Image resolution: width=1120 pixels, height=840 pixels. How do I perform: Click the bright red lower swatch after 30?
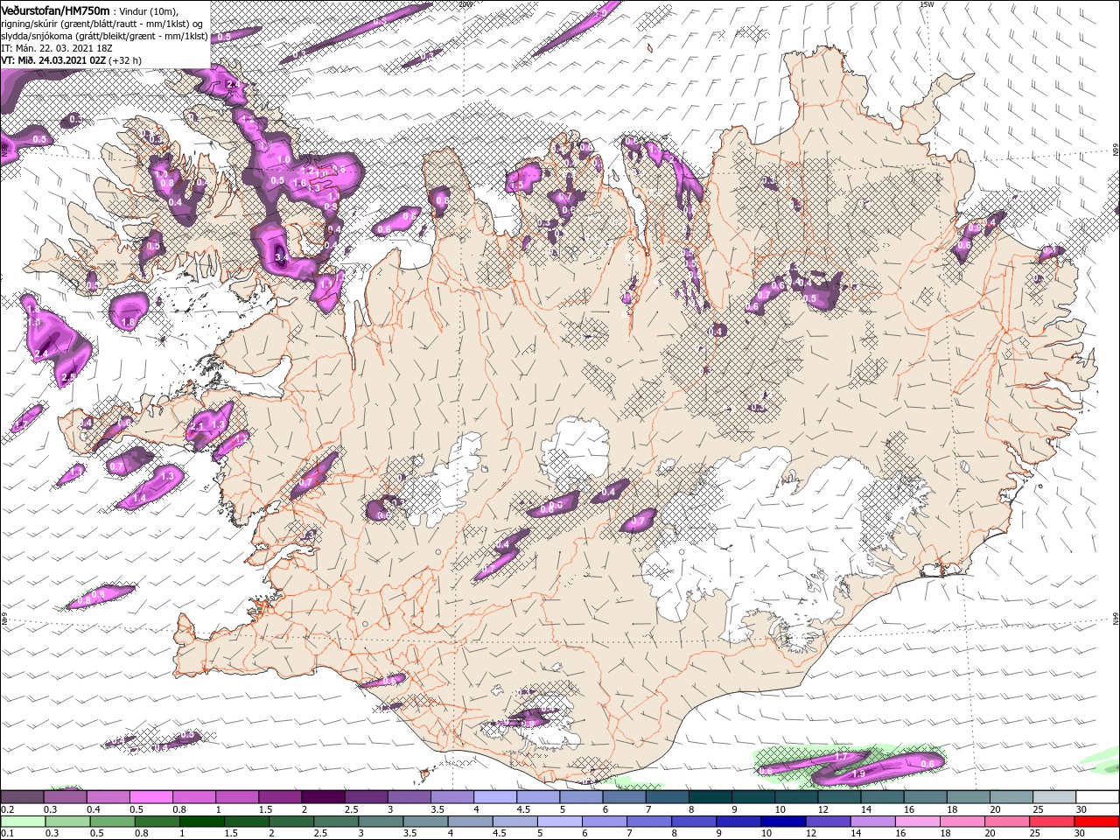(1098, 822)
